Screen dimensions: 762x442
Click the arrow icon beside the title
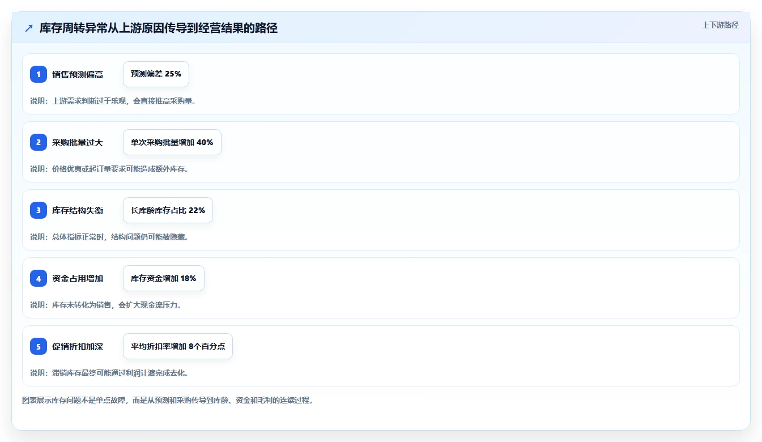(29, 28)
